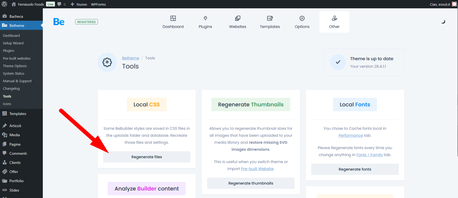Open the Plugins plug icon
This screenshot has width=458, height=198.
point(205,18)
